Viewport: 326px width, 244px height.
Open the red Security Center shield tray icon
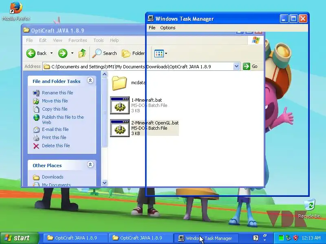(x=295, y=238)
